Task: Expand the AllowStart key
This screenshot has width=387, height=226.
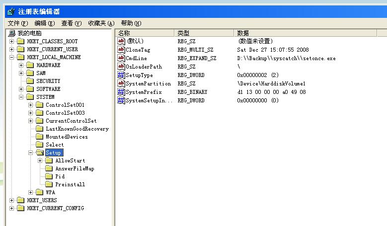Action: (x=40, y=160)
